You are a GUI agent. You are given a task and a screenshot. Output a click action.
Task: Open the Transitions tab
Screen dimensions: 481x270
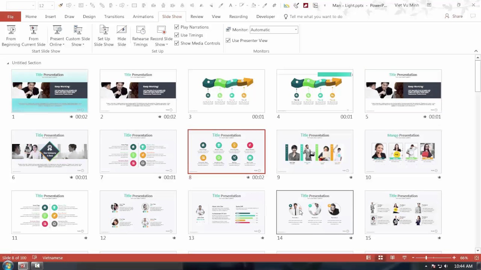click(x=114, y=16)
